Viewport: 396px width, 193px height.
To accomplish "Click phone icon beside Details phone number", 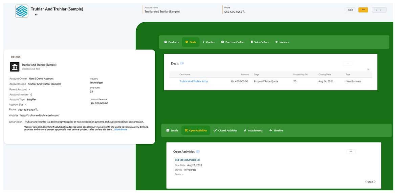I will [37, 110].
